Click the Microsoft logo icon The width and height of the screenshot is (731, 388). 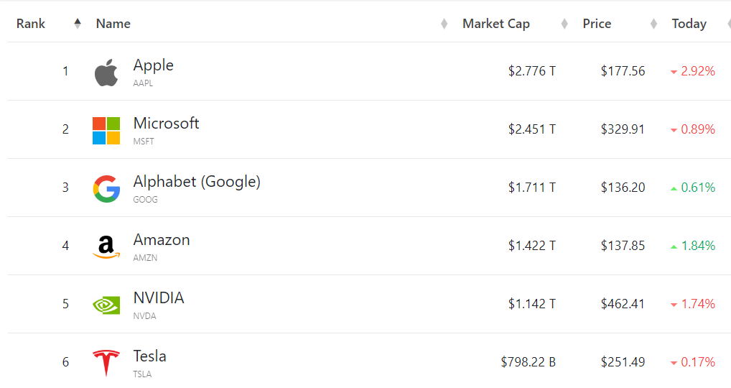click(106, 131)
